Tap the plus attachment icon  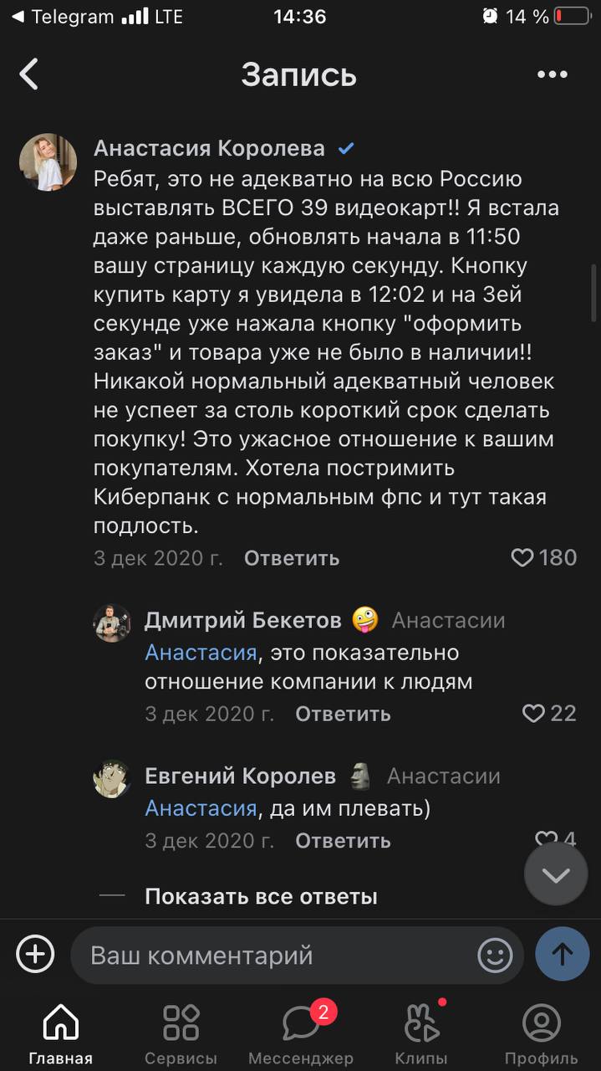[x=35, y=954]
